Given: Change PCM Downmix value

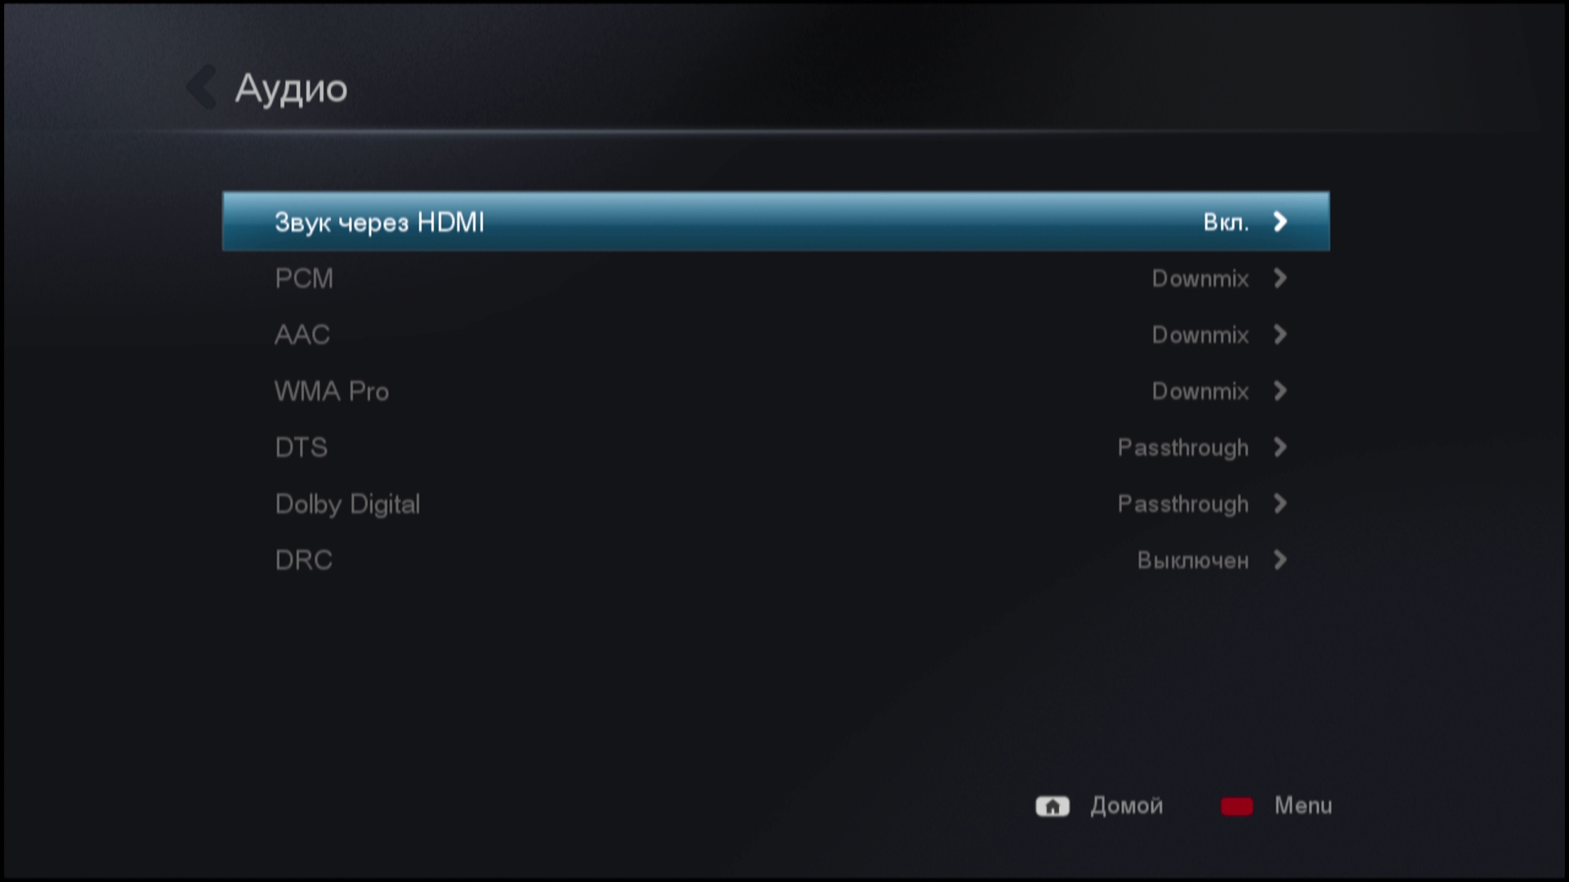Looking at the screenshot, I should 1200,278.
